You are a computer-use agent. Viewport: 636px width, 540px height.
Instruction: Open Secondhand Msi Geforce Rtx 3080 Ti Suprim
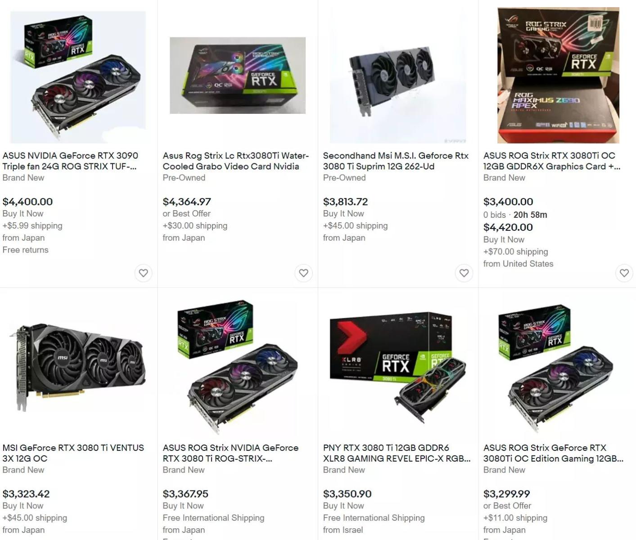pos(396,161)
